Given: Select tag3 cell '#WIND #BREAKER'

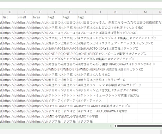Looking at the screenshot, I should 85,69.
